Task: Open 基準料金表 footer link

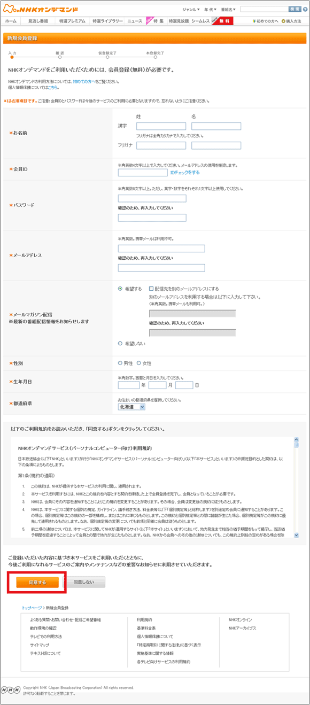Action: (146, 627)
